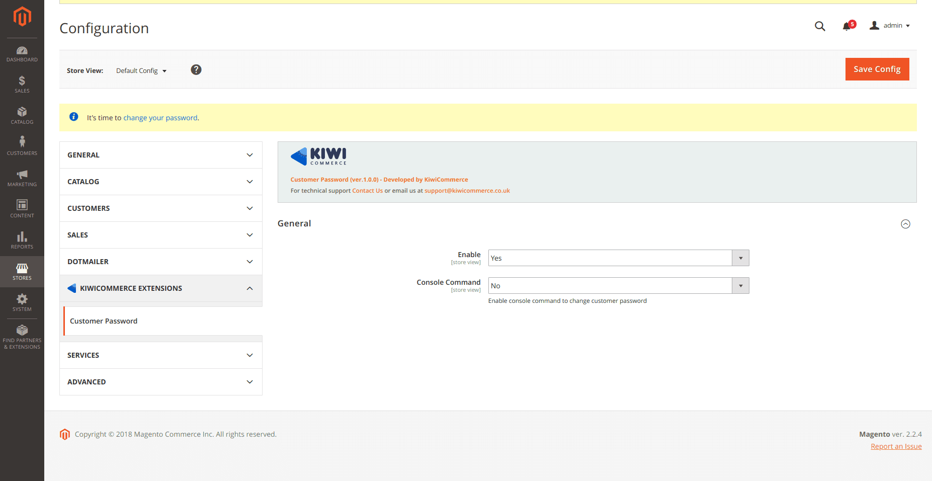Open the Store View Default Config switcher

[x=141, y=71]
